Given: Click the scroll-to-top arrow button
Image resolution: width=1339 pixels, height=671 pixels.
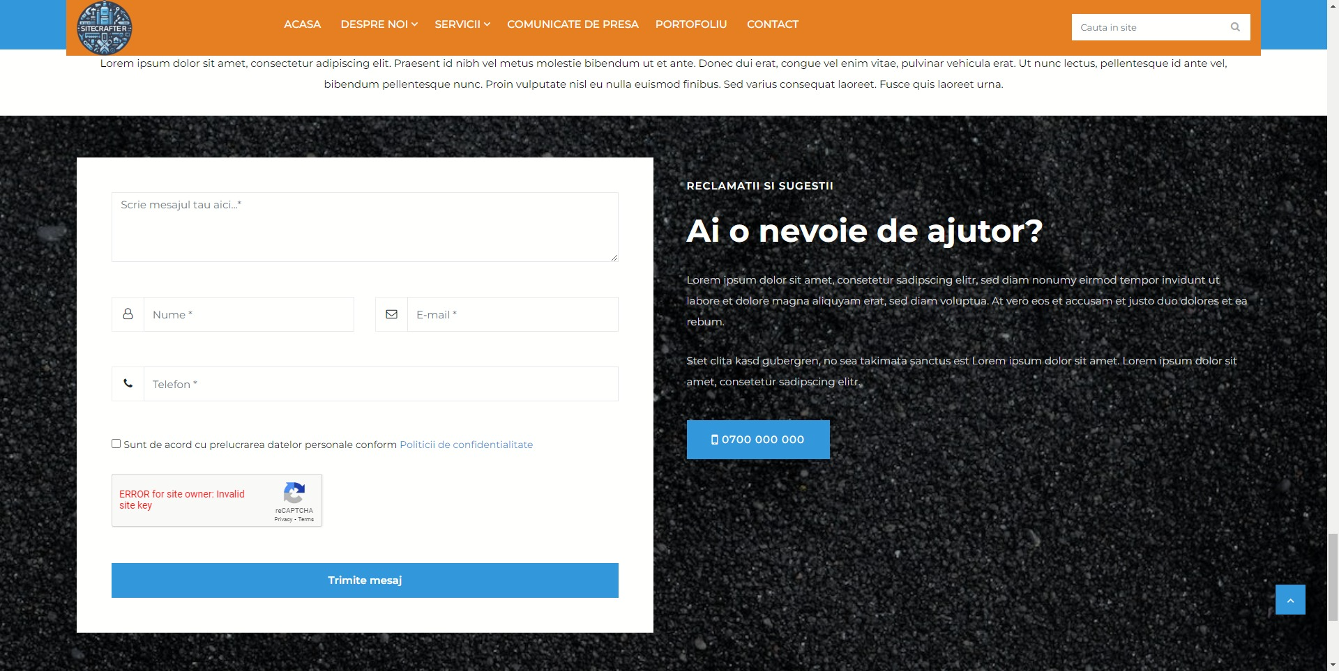Looking at the screenshot, I should pyautogui.click(x=1290, y=599).
